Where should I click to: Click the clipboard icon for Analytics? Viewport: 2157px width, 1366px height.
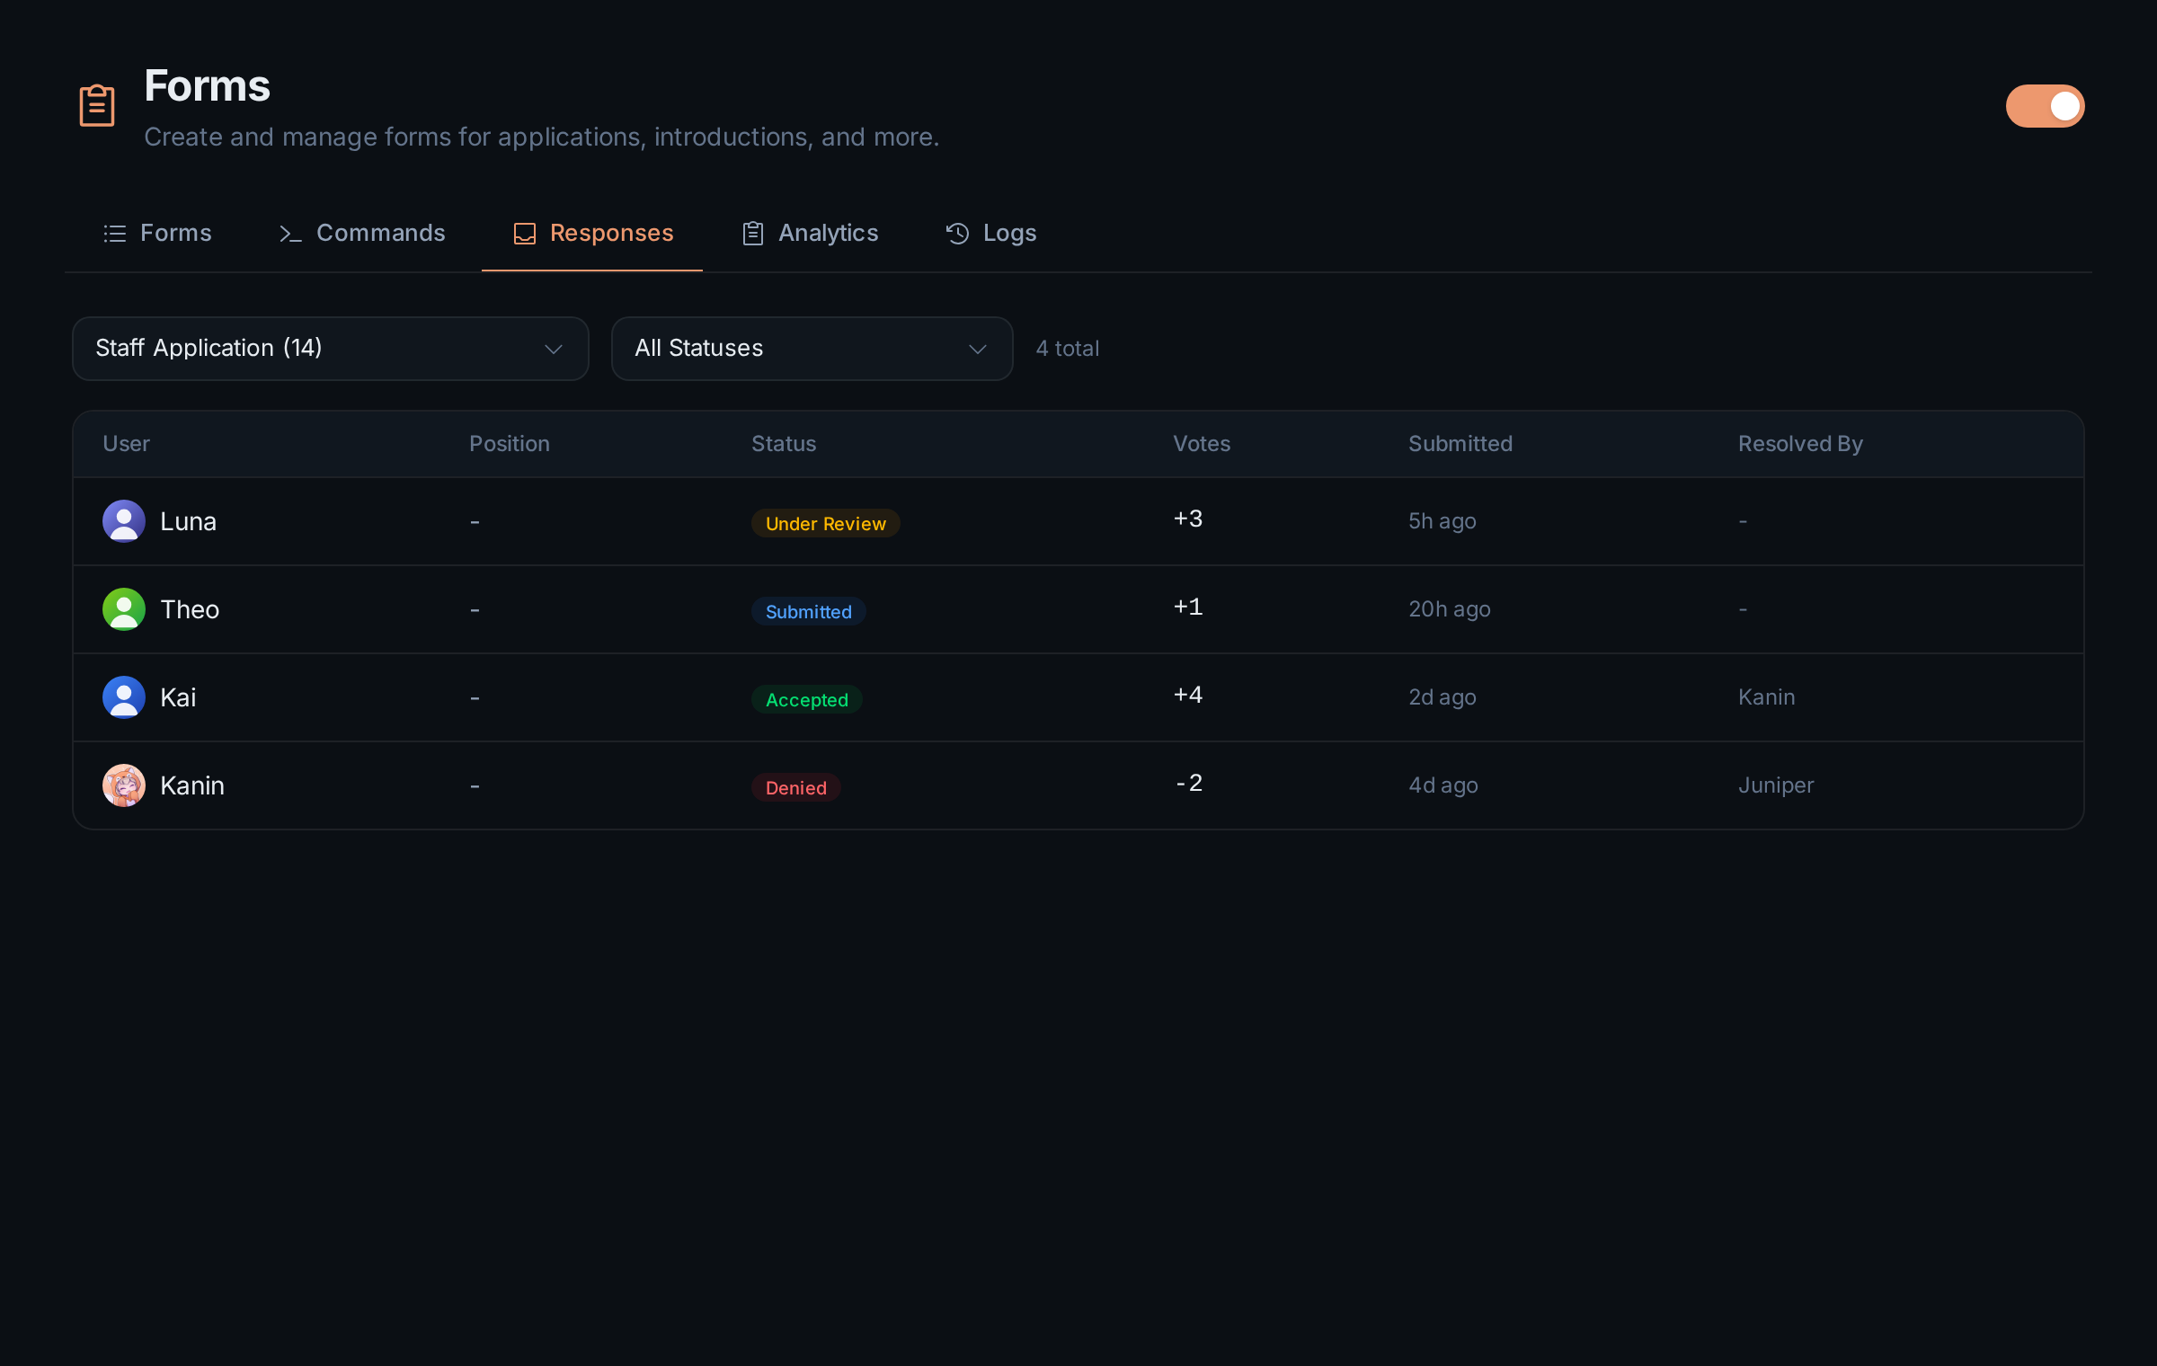[753, 234]
